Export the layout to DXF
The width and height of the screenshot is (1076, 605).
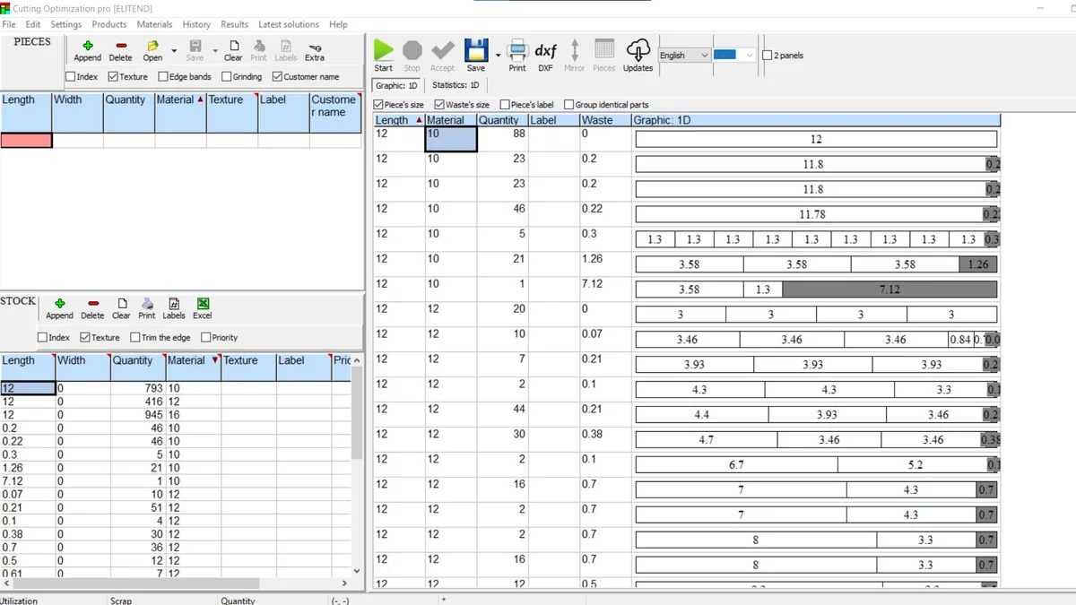[545, 55]
